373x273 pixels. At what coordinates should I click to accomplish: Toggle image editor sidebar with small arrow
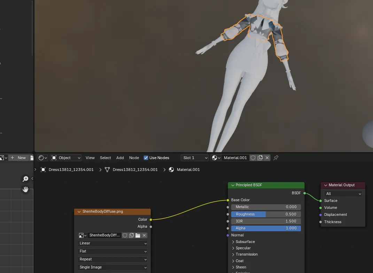coord(32,178)
